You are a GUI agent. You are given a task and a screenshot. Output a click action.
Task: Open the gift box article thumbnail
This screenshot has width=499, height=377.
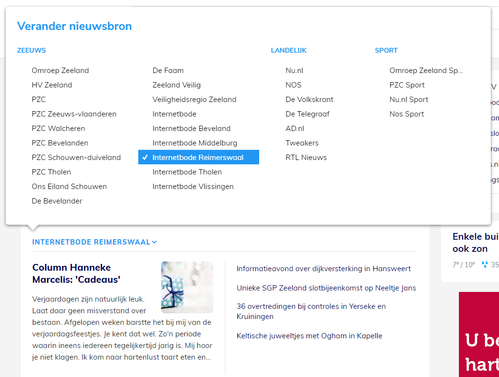pyautogui.click(x=187, y=287)
